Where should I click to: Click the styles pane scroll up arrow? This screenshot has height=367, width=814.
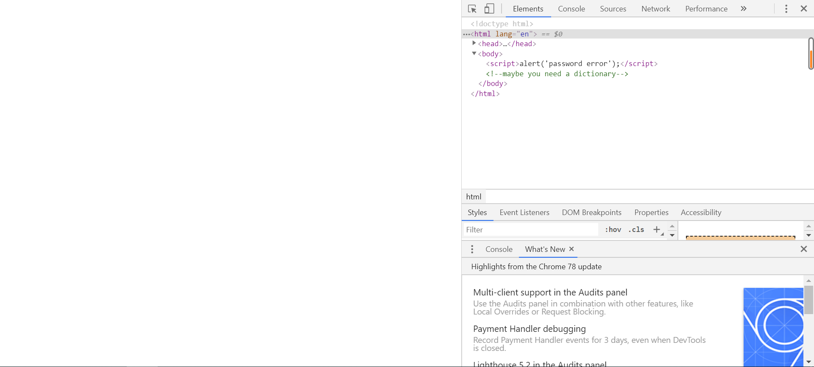pos(672,226)
